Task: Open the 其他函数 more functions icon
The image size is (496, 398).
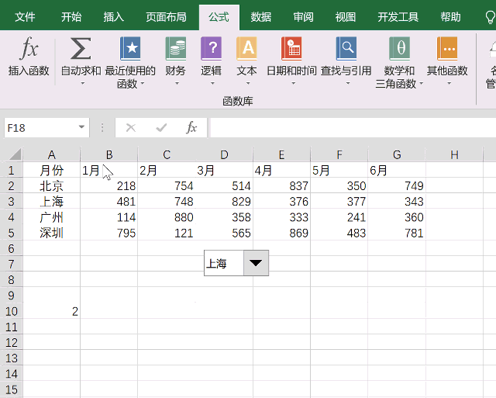Action: (447, 48)
